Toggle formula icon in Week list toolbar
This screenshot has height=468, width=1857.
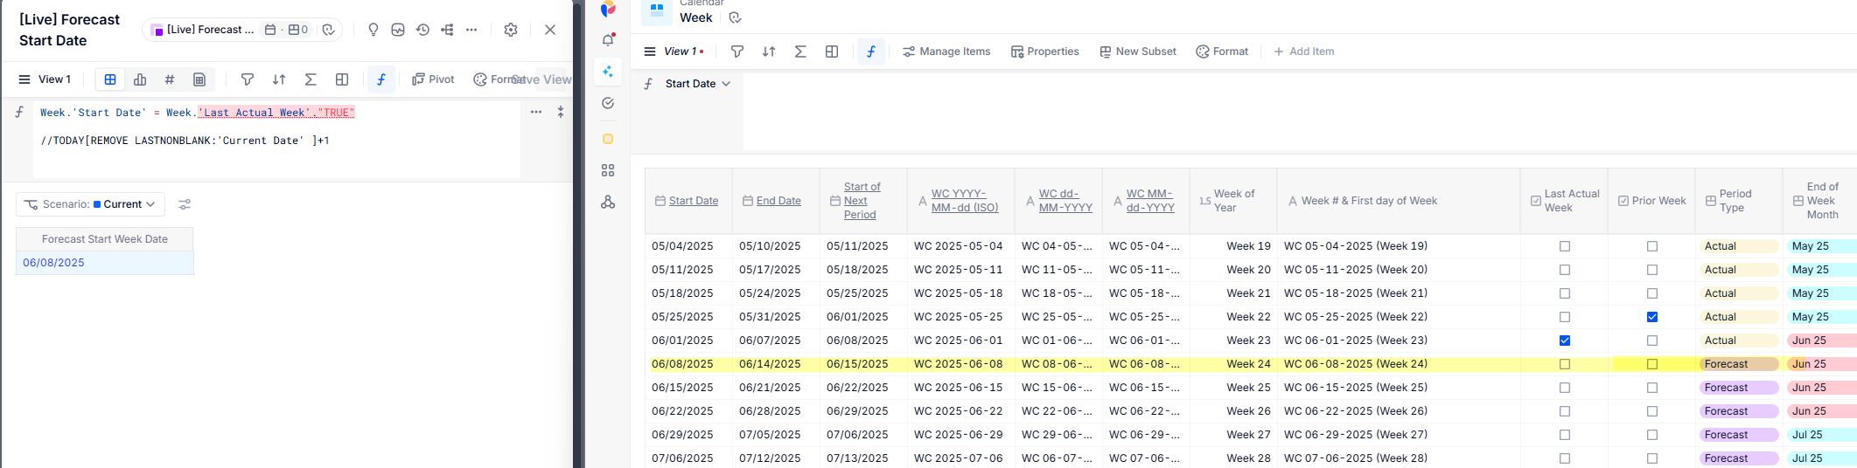[x=870, y=52]
